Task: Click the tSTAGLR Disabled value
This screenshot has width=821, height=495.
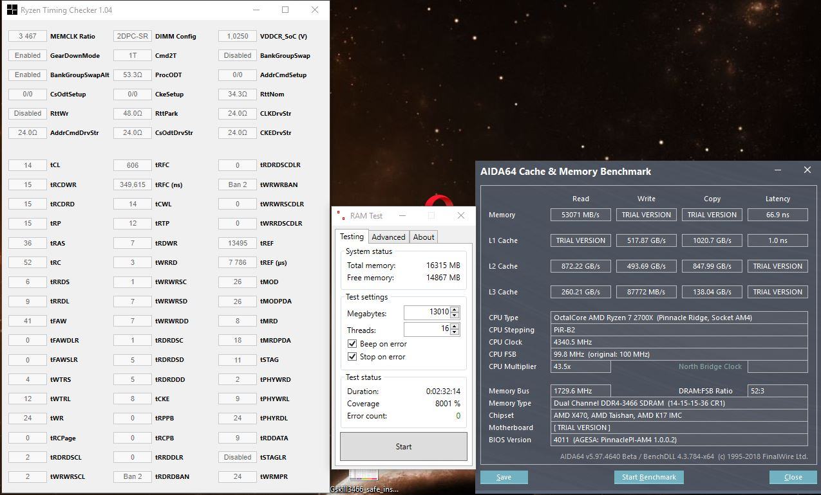Action: pos(238,457)
